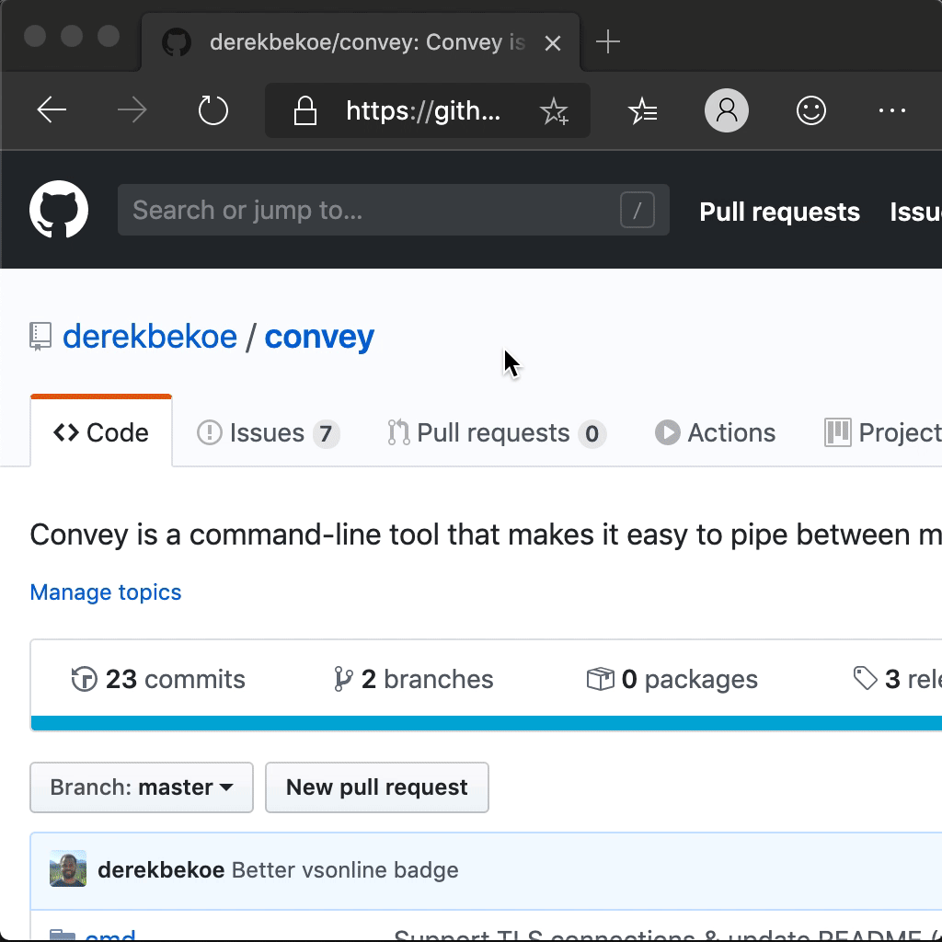Select the derekbekoe/convey browser tab
Image resolution: width=942 pixels, height=942 pixels.
coord(361,42)
